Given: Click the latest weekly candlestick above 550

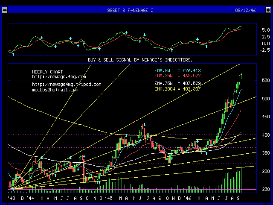Looking at the screenshot, I should click(241, 76).
